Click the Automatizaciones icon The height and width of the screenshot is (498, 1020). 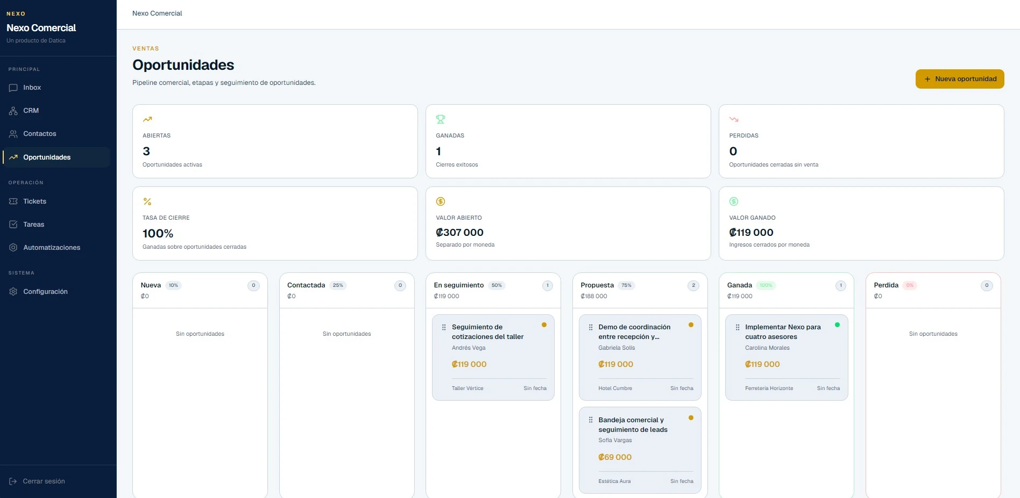(x=13, y=248)
